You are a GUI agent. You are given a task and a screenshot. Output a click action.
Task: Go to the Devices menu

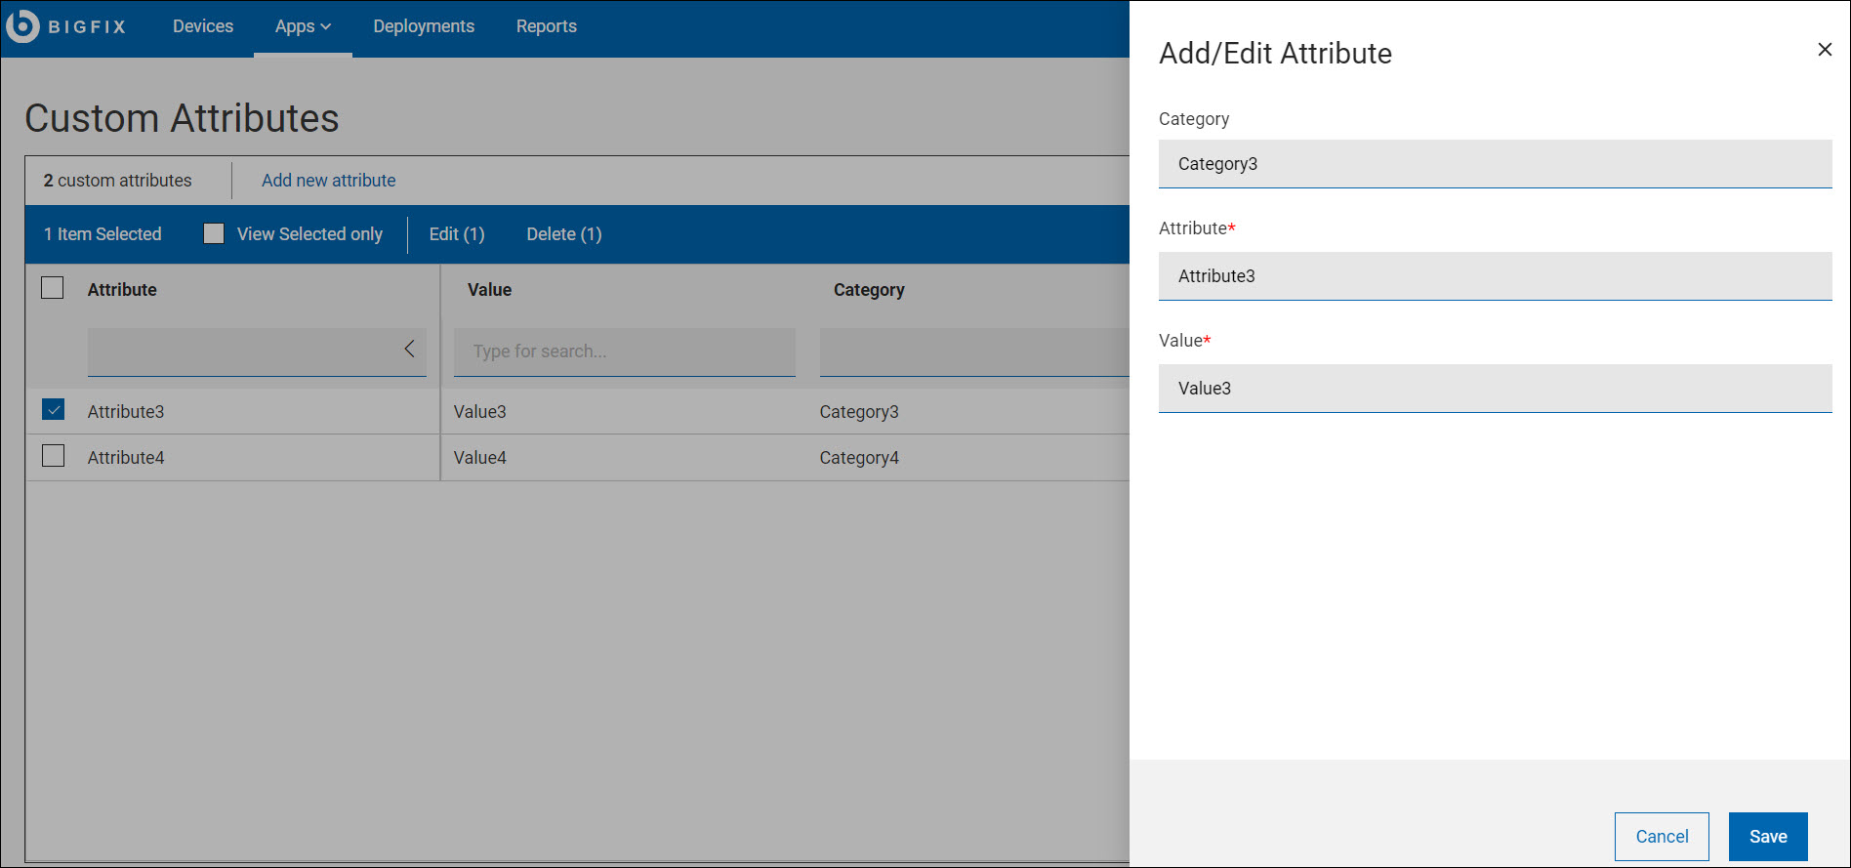click(203, 26)
